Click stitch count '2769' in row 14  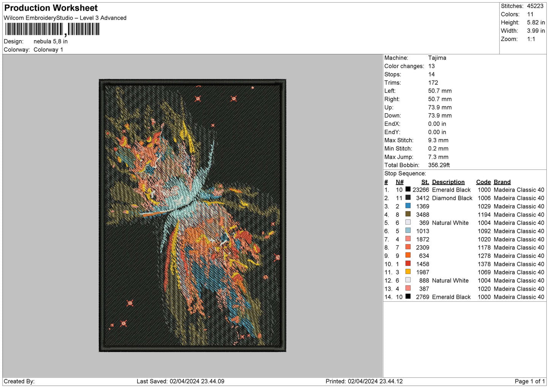[422, 297]
